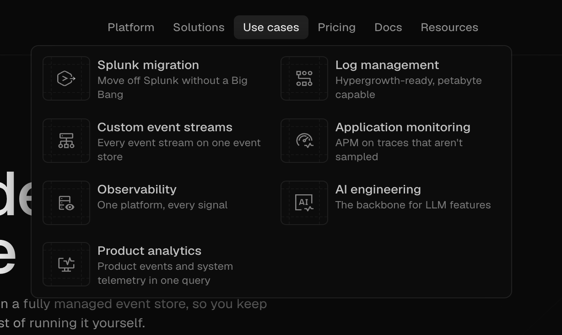Open the Platform menu
This screenshot has height=335, width=562.
131,27
